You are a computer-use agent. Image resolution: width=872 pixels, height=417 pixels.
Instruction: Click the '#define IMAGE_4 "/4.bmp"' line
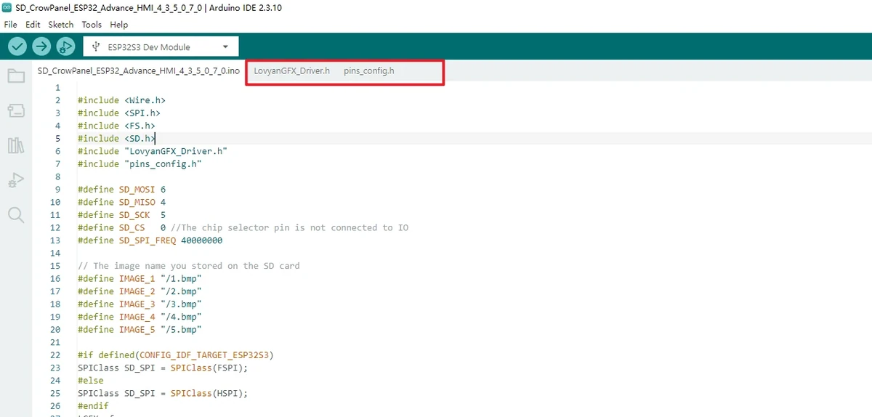(140, 317)
